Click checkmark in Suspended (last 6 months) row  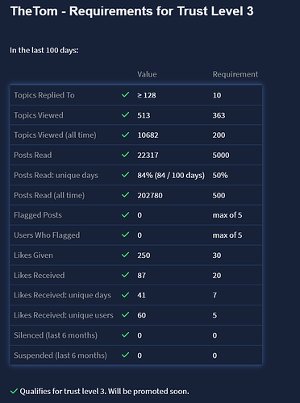(125, 355)
